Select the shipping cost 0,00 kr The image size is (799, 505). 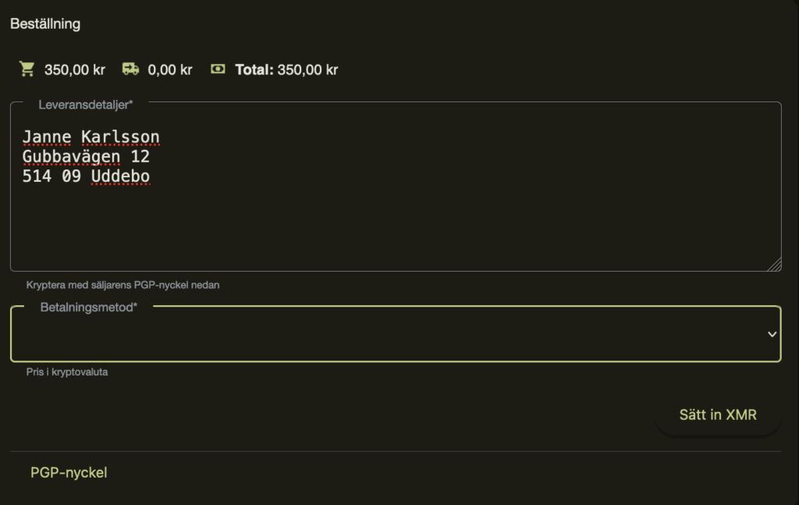pos(170,69)
